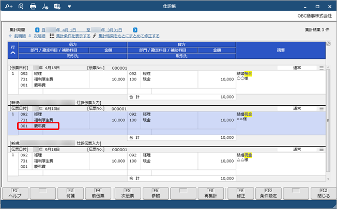Click the F1 ヘルプ button
Image resolution: width=337 pixels, height=209 pixels.
15,194
